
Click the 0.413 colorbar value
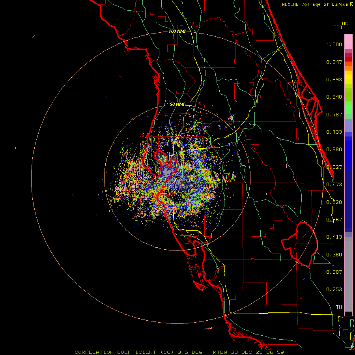pyautogui.click(x=334, y=237)
